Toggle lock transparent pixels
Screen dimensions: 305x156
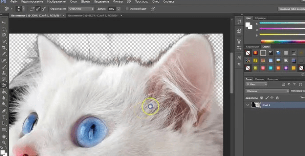coord(261,98)
